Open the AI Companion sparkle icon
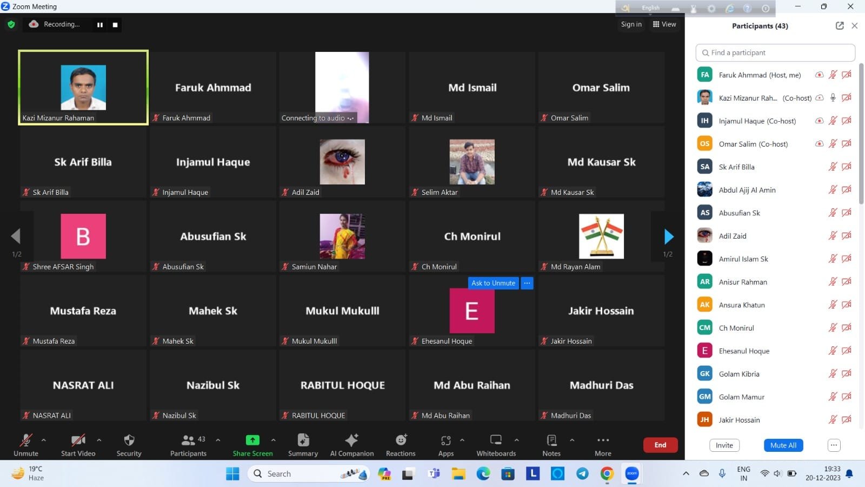 pyautogui.click(x=351, y=440)
